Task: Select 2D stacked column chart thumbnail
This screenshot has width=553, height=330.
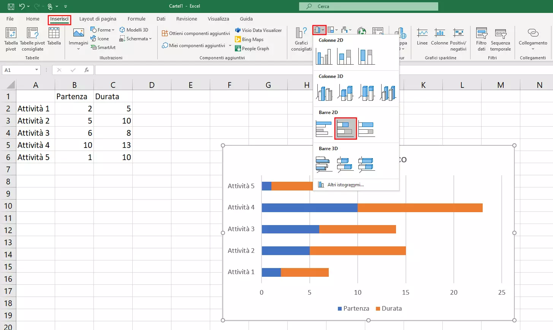Action: tap(345, 56)
